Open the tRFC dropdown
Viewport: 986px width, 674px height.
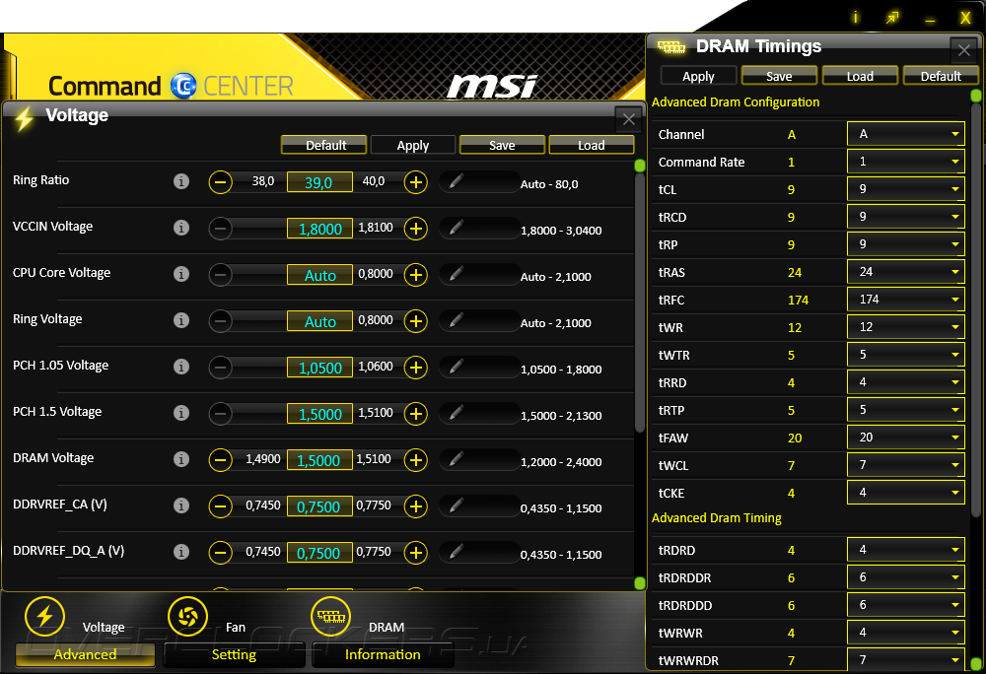point(906,300)
